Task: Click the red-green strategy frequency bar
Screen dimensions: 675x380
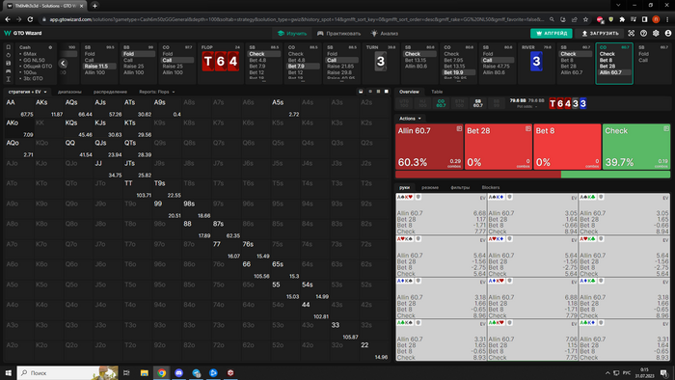Action: [533, 175]
